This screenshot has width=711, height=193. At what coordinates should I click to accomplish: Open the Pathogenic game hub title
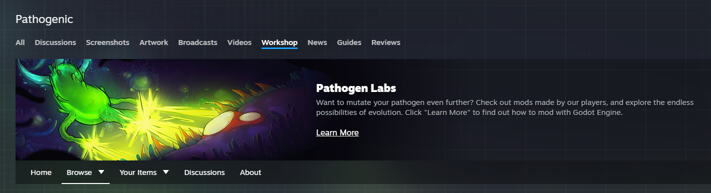44,19
